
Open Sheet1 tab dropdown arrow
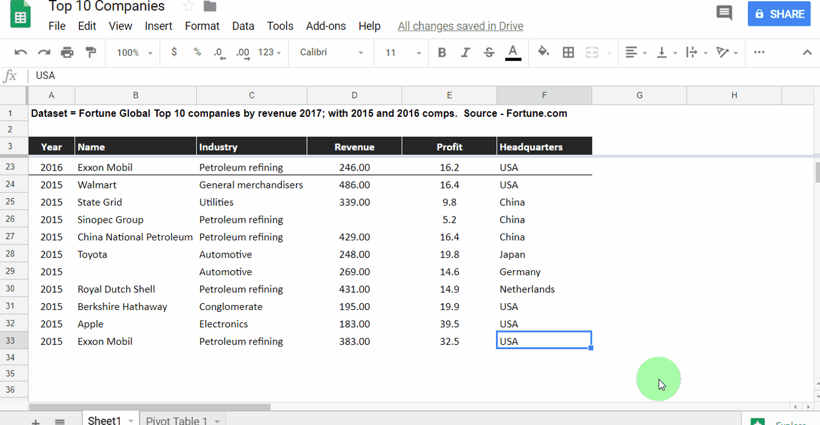(x=131, y=421)
